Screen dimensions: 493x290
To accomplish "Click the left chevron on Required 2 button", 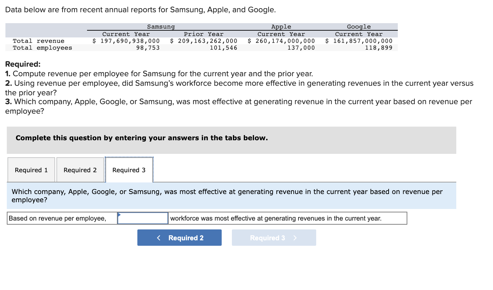I will tap(159, 238).
